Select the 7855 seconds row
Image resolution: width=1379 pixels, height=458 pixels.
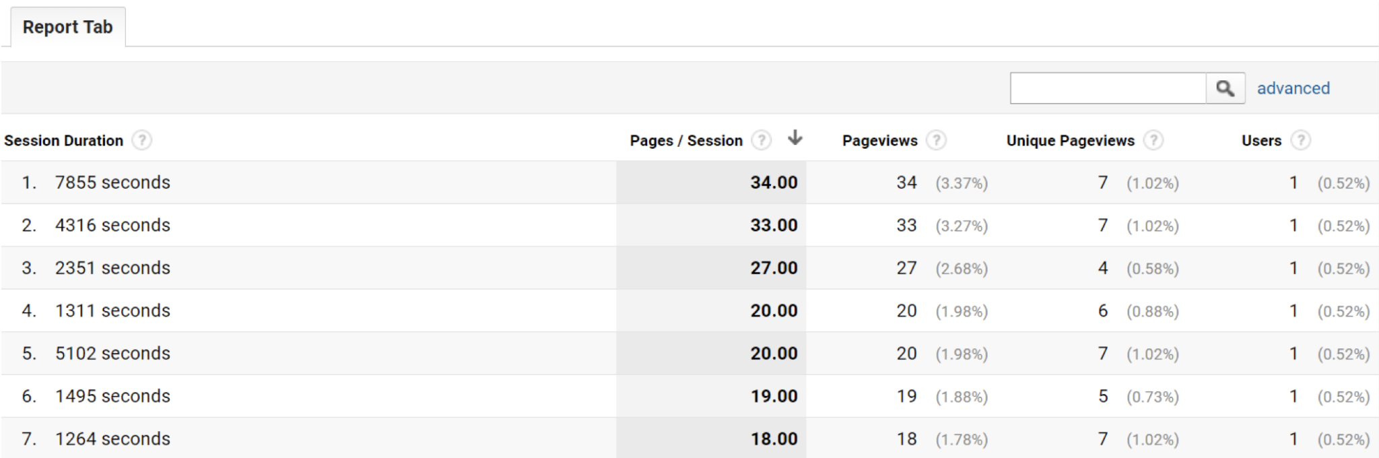point(112,183)
